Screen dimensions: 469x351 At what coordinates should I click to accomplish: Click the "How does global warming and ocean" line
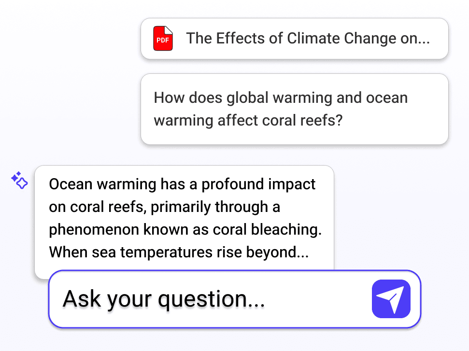point(281,98)
